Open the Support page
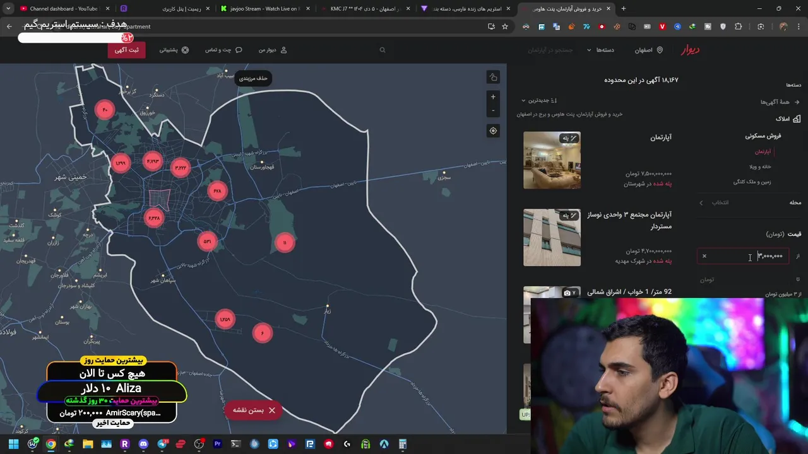This screenshot has width=808, height=454. (x=174, y=50)
